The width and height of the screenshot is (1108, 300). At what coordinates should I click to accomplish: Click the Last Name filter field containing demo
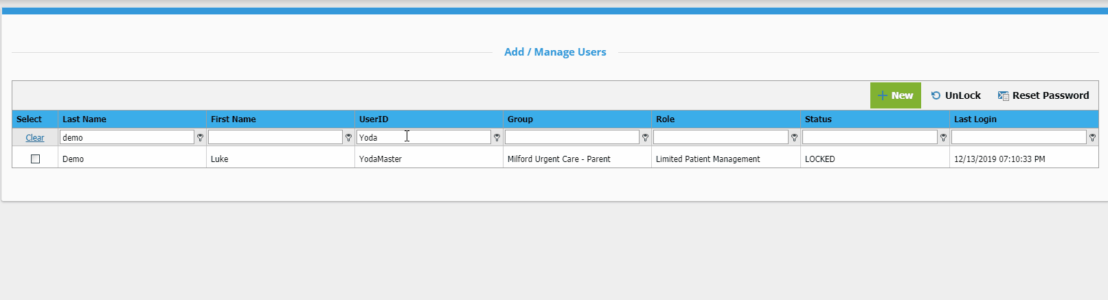[127, 137]
